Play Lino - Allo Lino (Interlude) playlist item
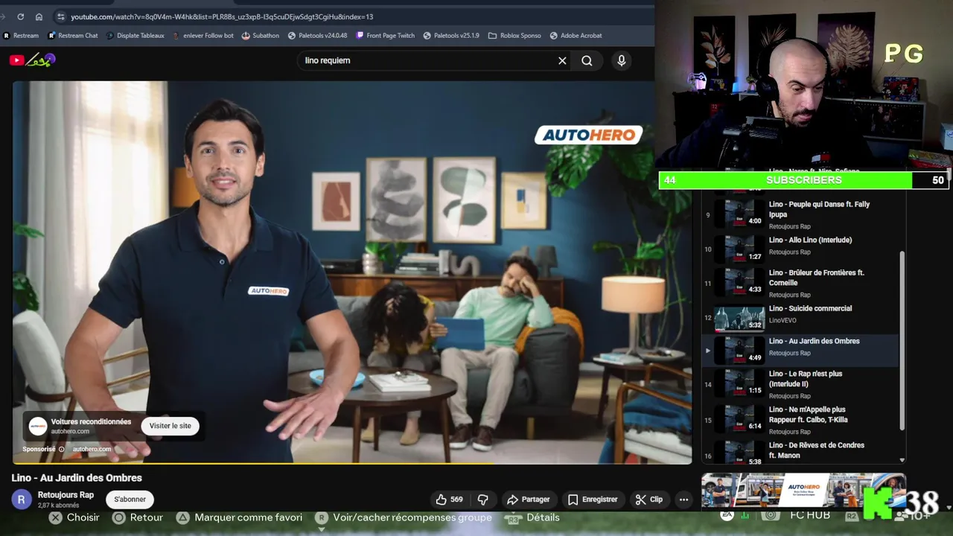 pyautogui.click(x=800, y=249)
